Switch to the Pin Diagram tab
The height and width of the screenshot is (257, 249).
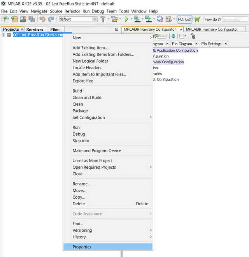[x=182, y=44]
